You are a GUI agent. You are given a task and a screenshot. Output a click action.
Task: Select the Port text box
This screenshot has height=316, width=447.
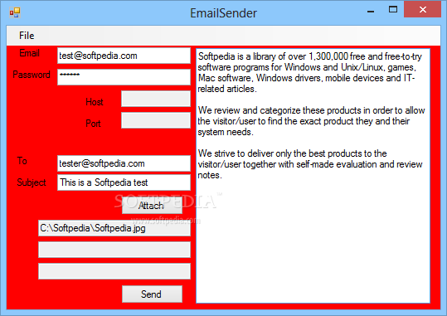(156, 120)
